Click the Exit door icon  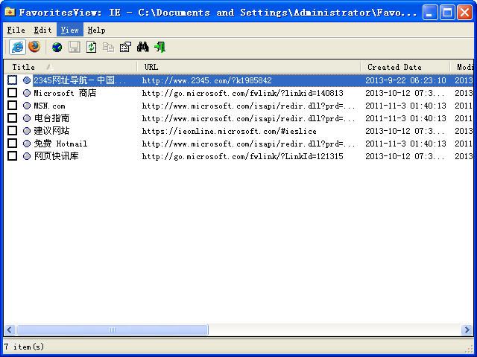pyautogui.click(x=159, y=47)
